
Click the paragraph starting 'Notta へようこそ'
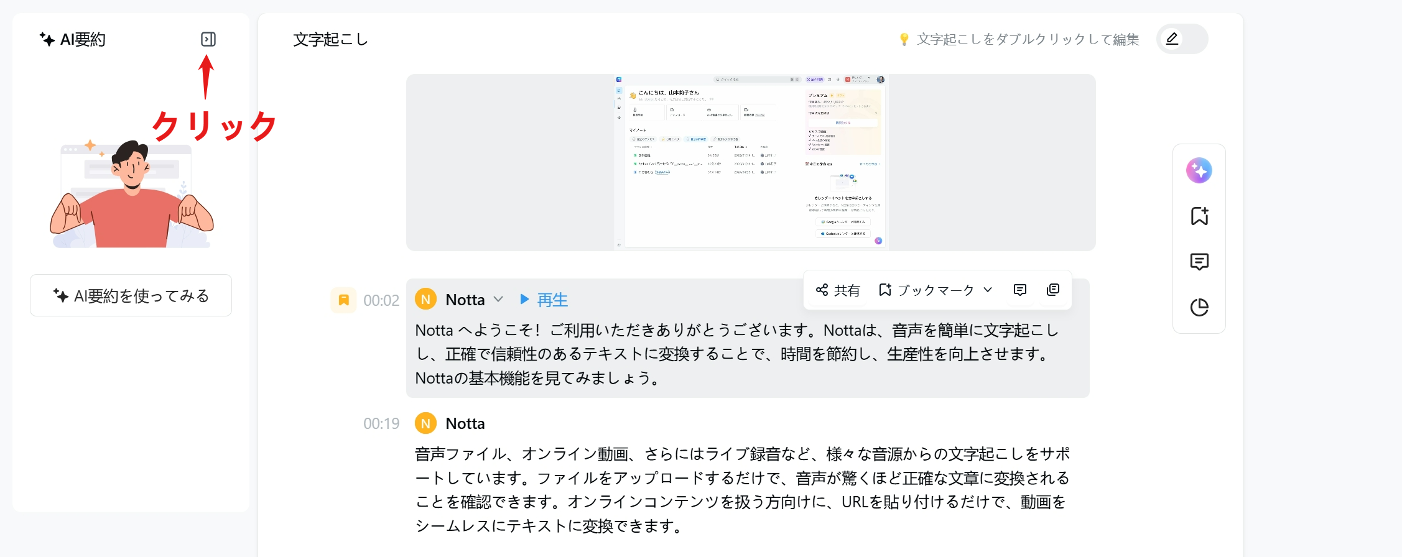pos(738,354)
